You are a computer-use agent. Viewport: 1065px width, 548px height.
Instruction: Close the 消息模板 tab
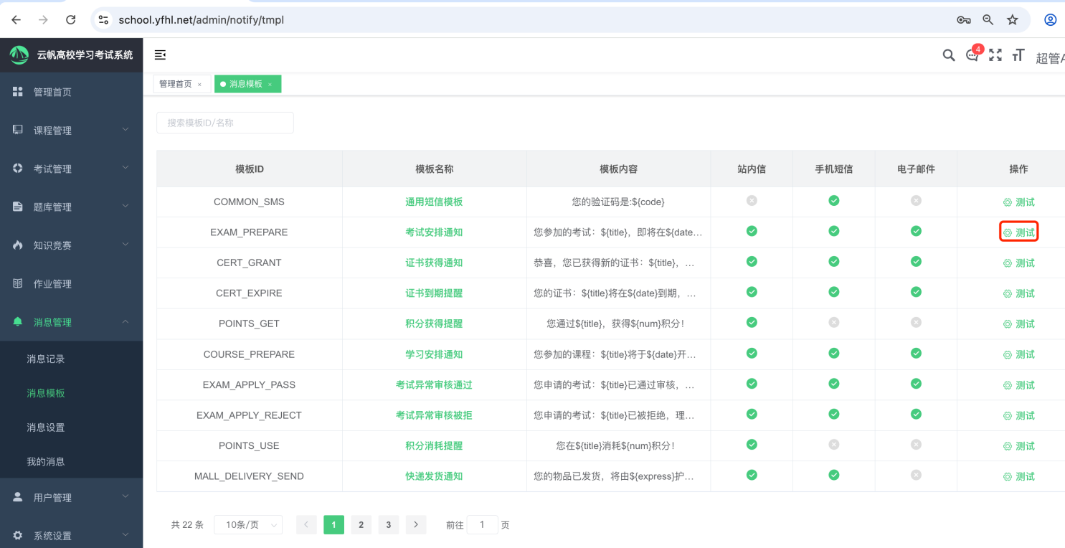point(270,85)
